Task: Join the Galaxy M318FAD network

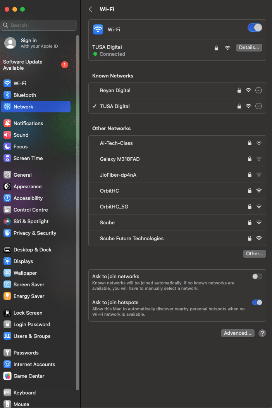Action: 177,159
